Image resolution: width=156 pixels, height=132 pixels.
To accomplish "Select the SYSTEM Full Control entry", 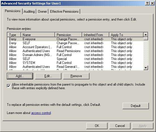I will point(75,63).
